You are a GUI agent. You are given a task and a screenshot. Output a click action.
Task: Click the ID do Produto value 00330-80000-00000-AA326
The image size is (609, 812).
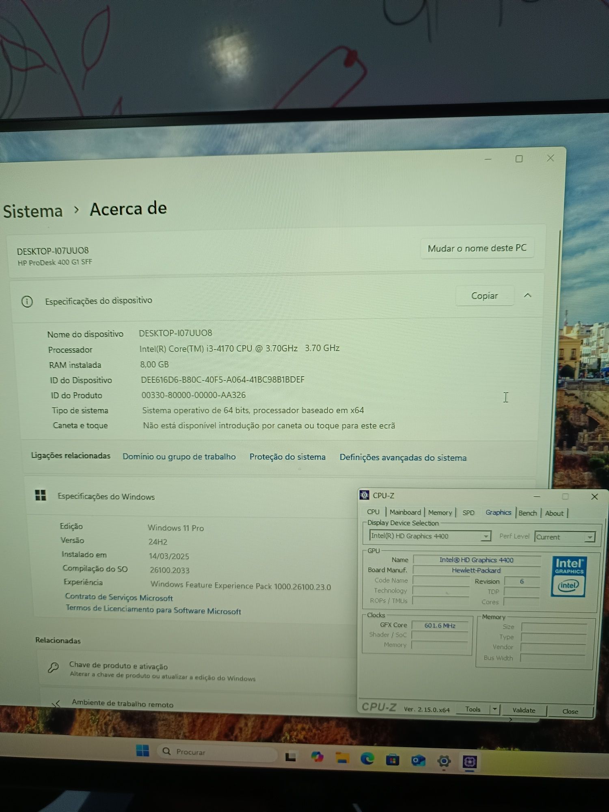pyautogui.click(x=194, y=395)
